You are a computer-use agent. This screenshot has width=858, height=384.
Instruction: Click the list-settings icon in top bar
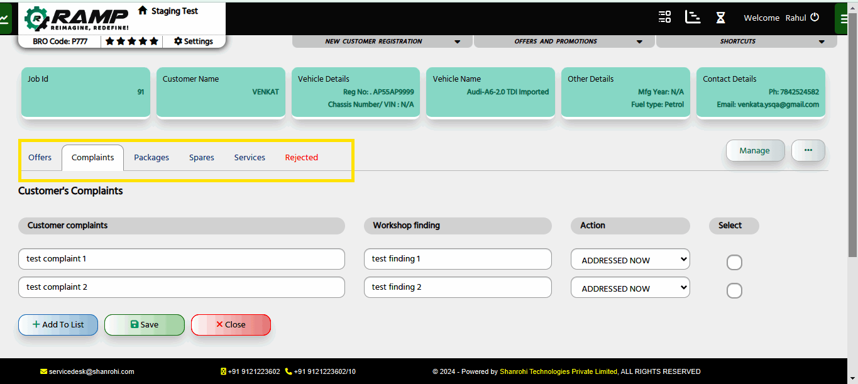[664, 17]
